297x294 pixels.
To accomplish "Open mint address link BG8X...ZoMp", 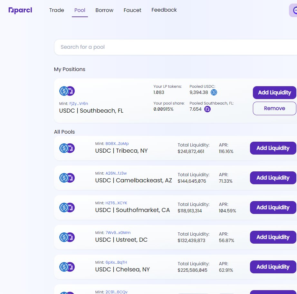I will (117, 144).
